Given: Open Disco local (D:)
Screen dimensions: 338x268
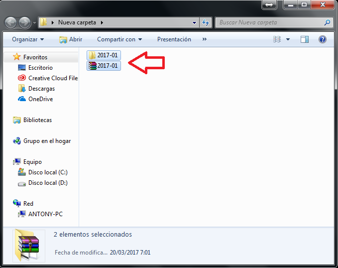Looking at the screenshot, I should coord(48,183).
